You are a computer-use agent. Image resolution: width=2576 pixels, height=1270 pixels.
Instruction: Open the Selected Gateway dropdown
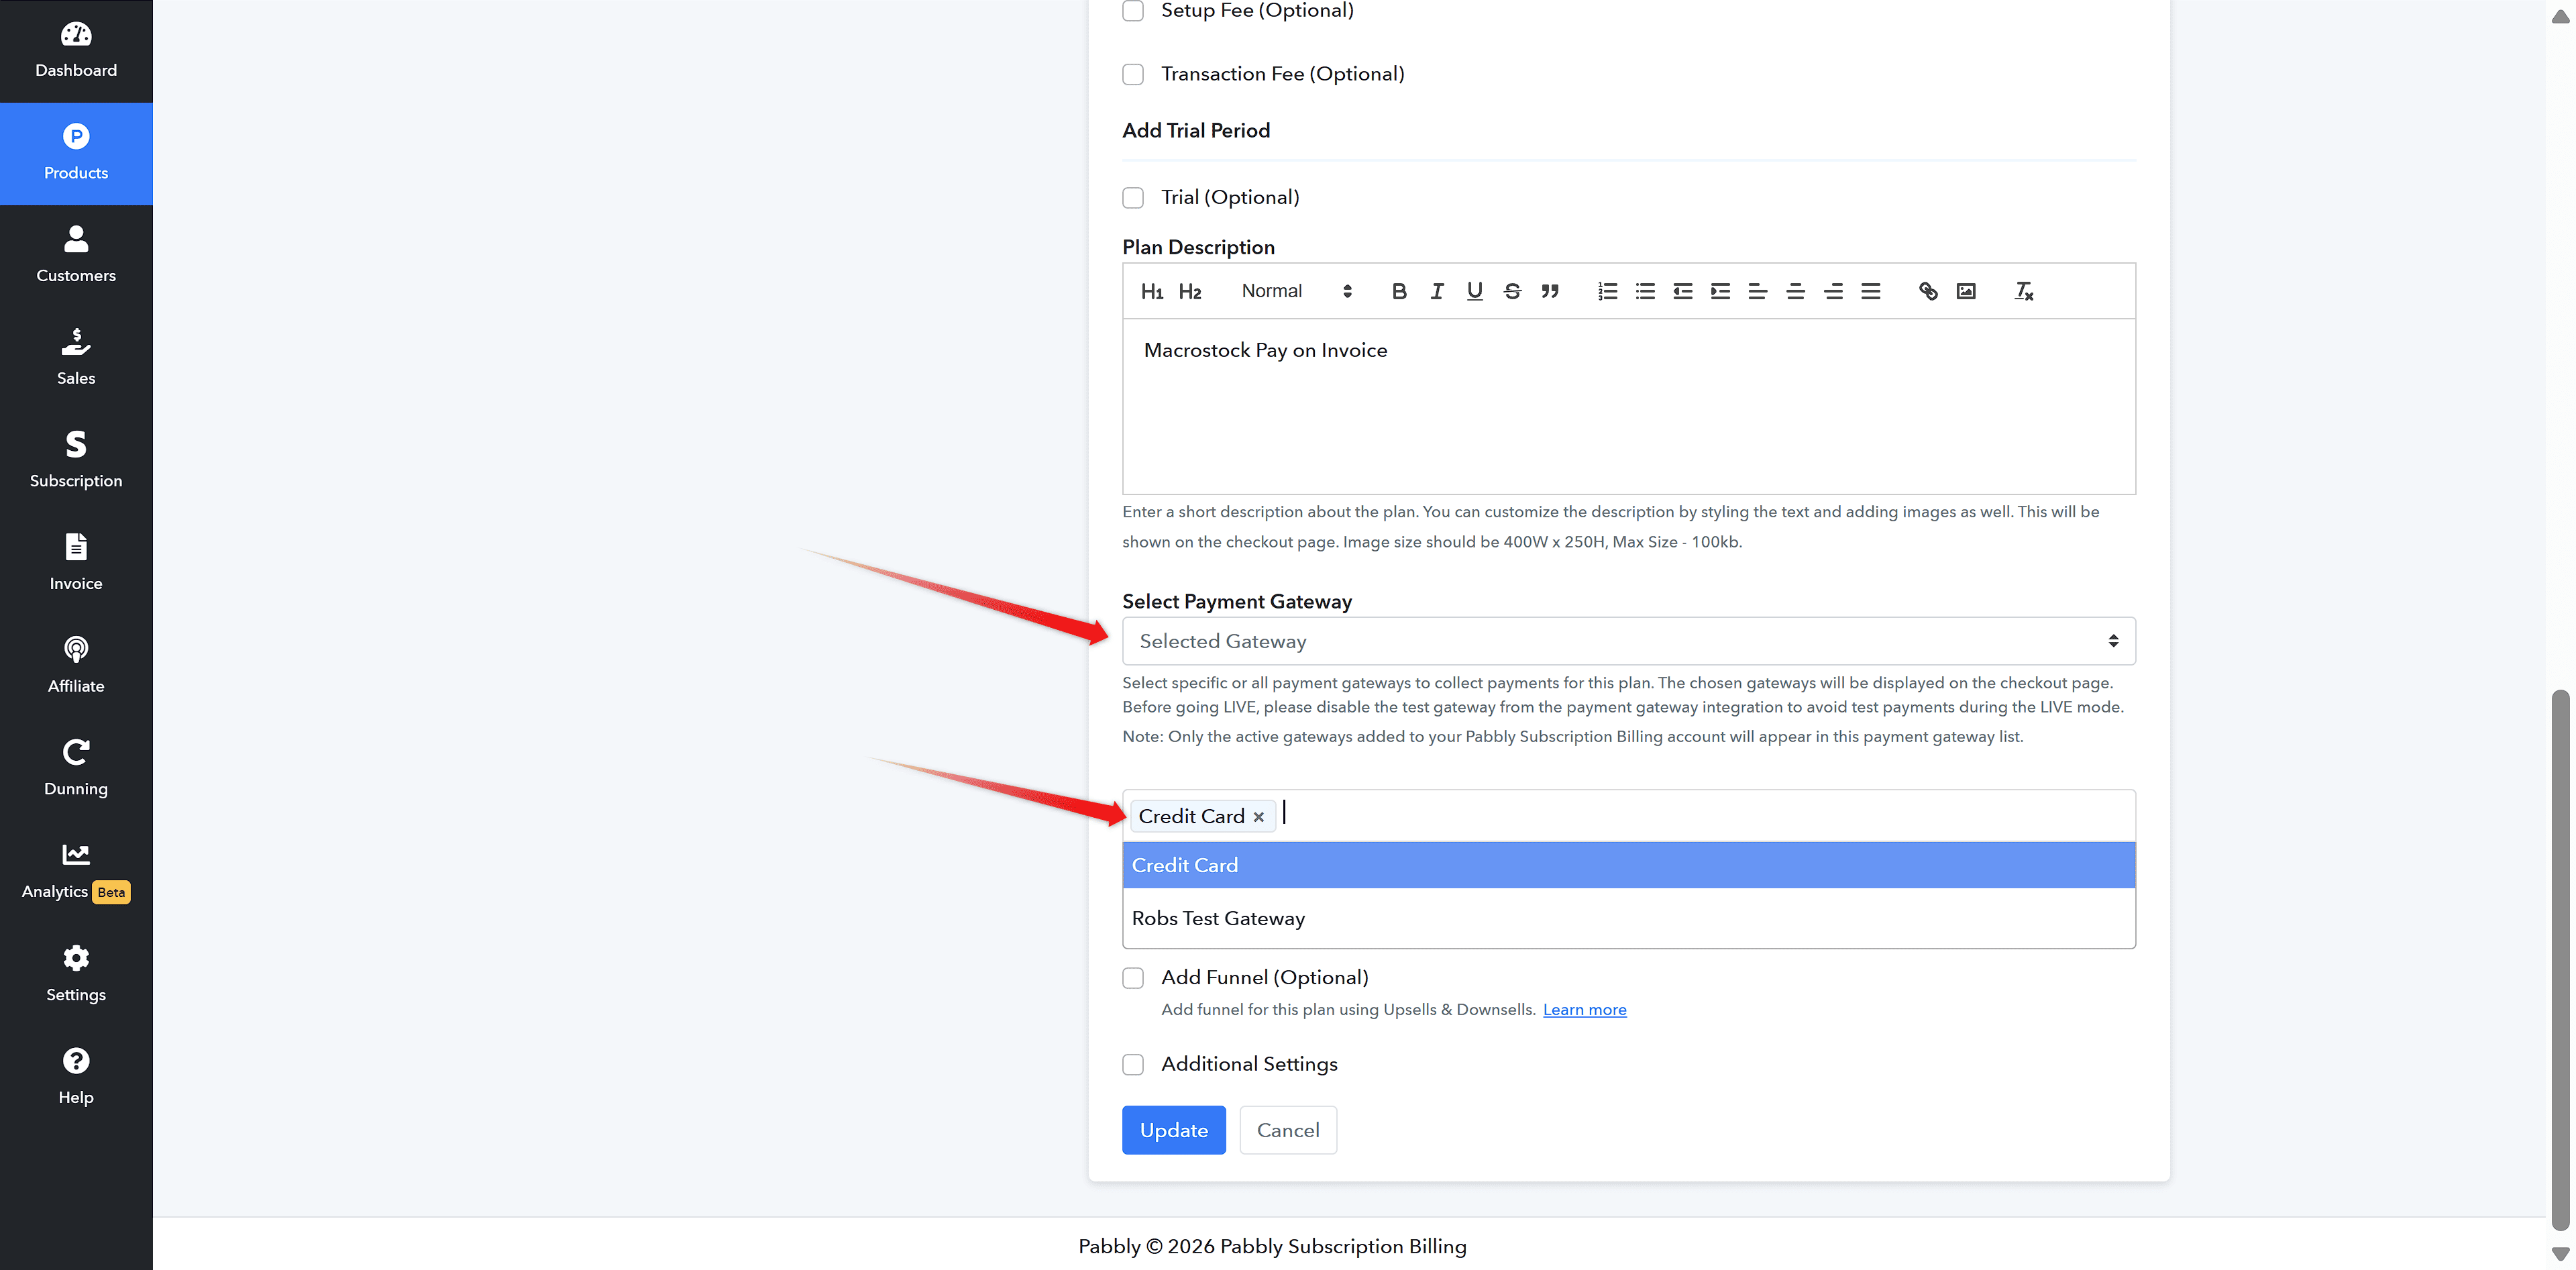(1629, 641)
